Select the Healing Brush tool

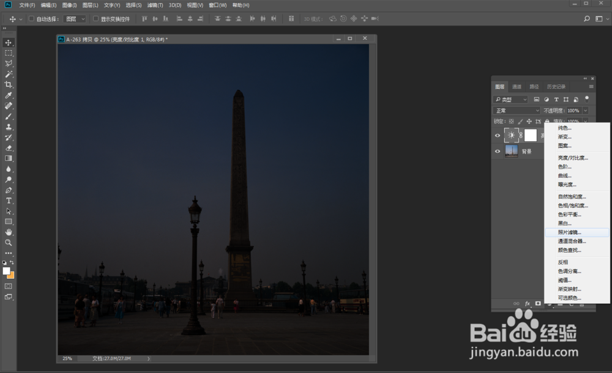tap(8, 106)
